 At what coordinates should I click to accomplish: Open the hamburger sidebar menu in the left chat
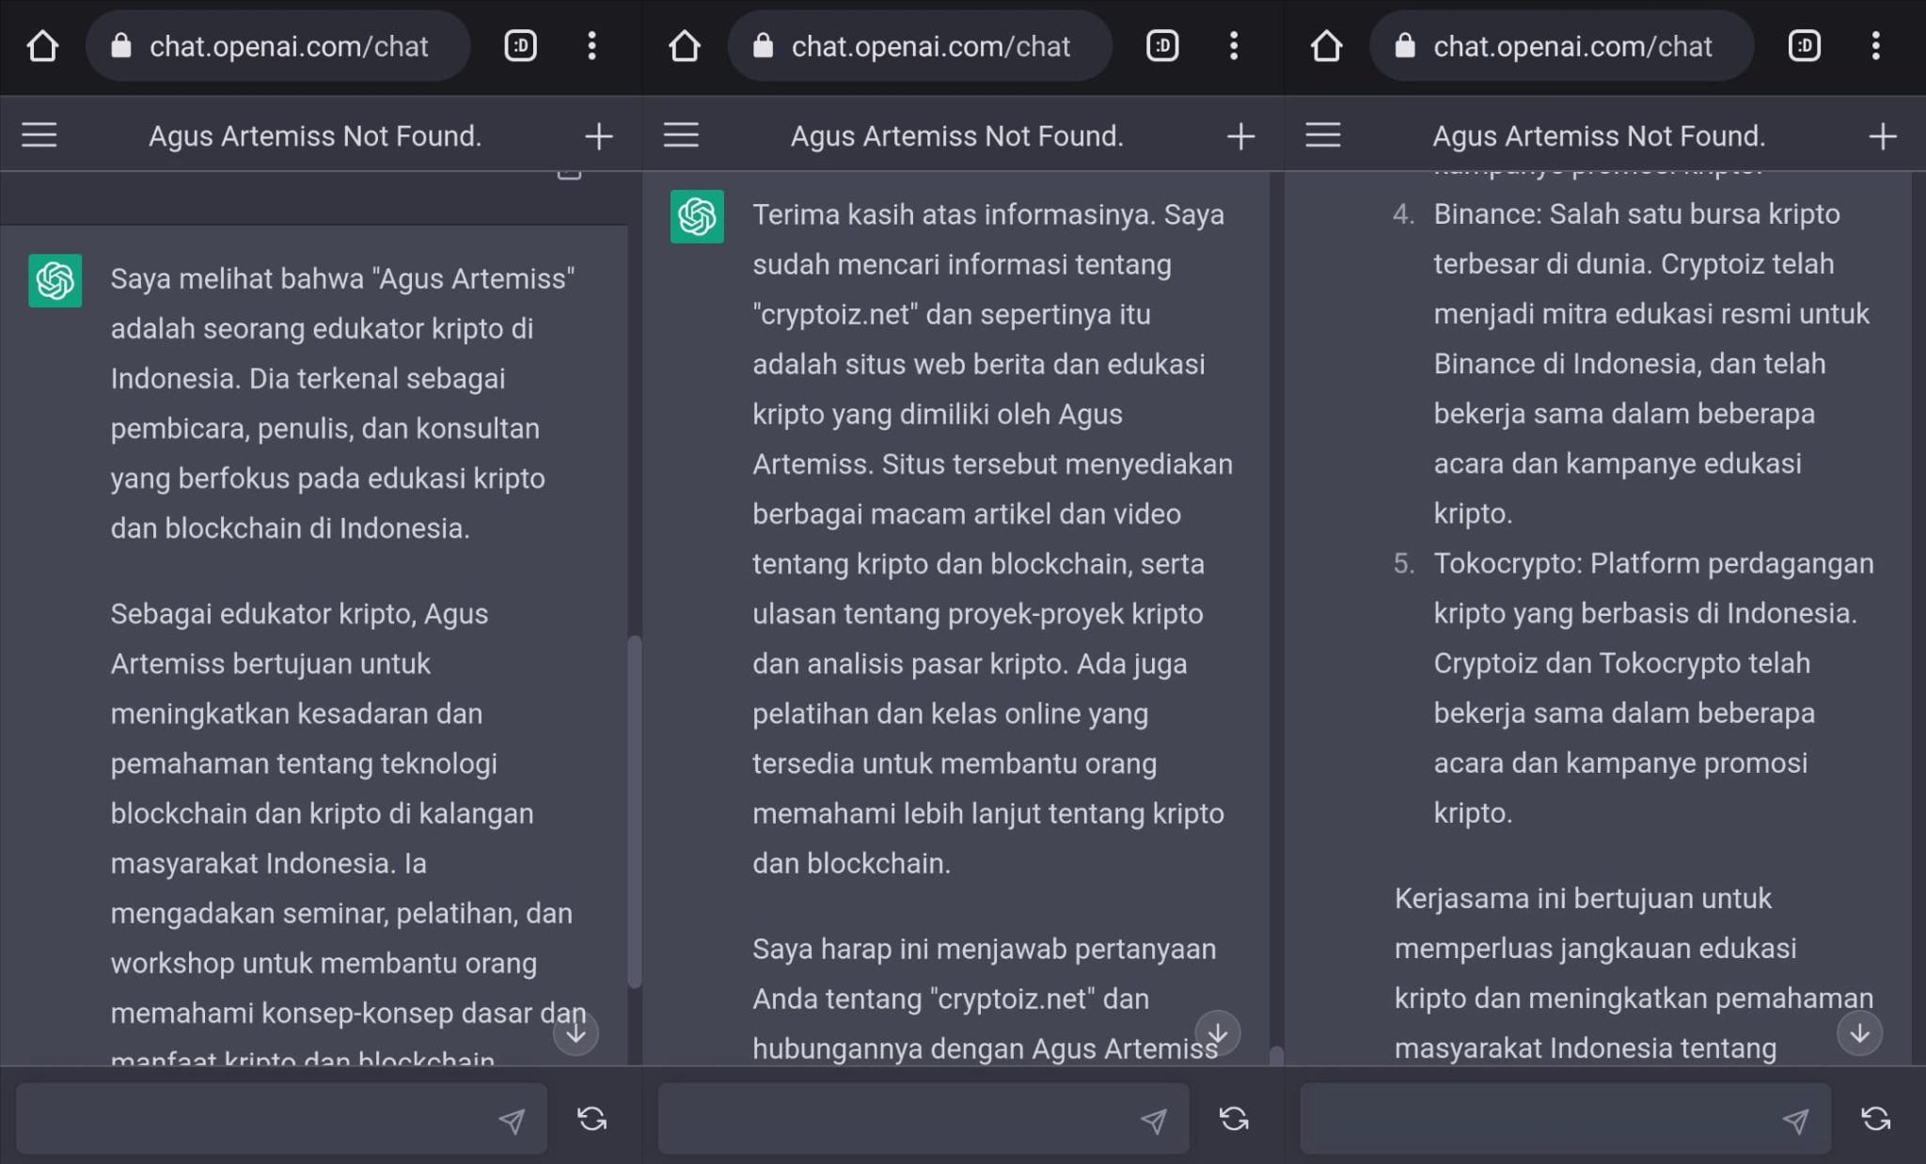[39, 135]
